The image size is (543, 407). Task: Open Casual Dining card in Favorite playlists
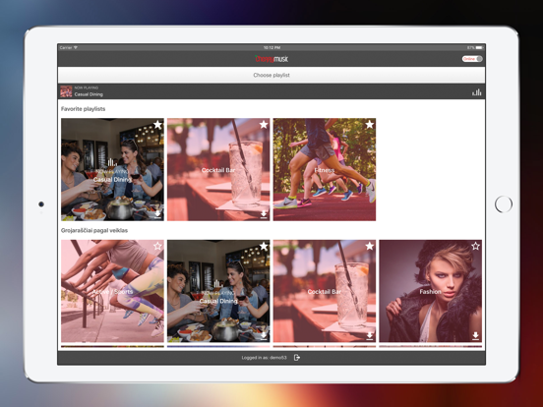pyautogui.click(x=112, y=169)
